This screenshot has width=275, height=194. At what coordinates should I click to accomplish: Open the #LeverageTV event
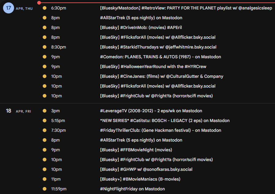click(151, 111)
